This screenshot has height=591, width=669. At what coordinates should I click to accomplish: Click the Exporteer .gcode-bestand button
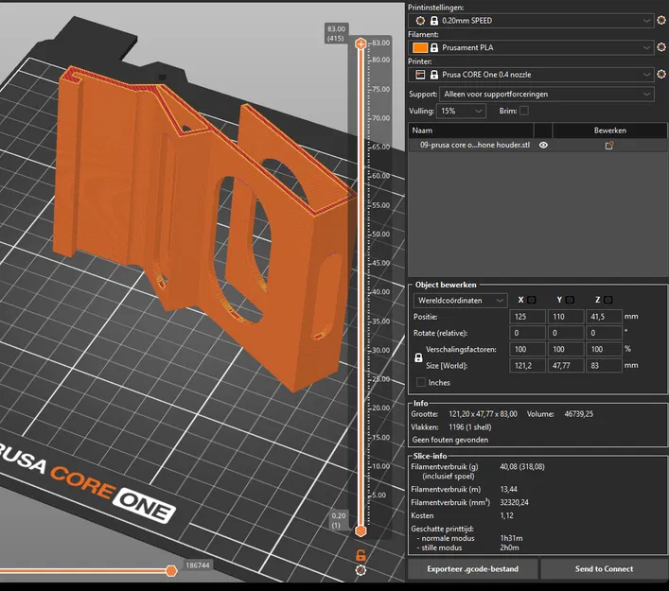click(x=473, y=569)
